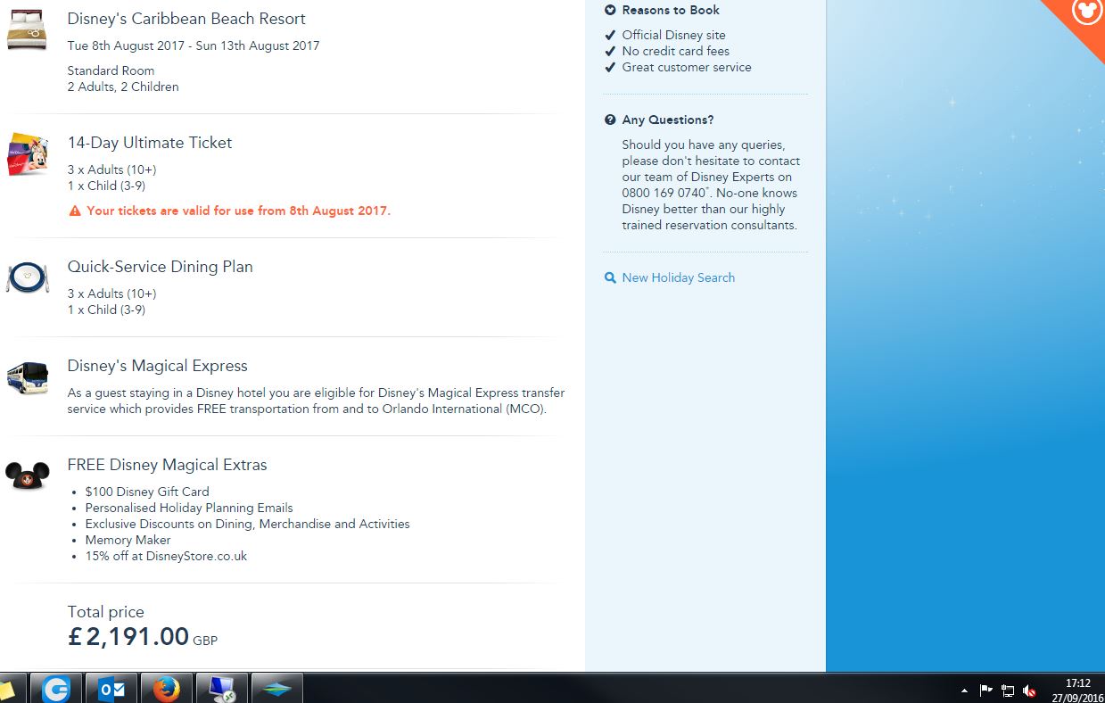Click Great customer service text
Screen dimensions: 1105x703
click(687, 68)
